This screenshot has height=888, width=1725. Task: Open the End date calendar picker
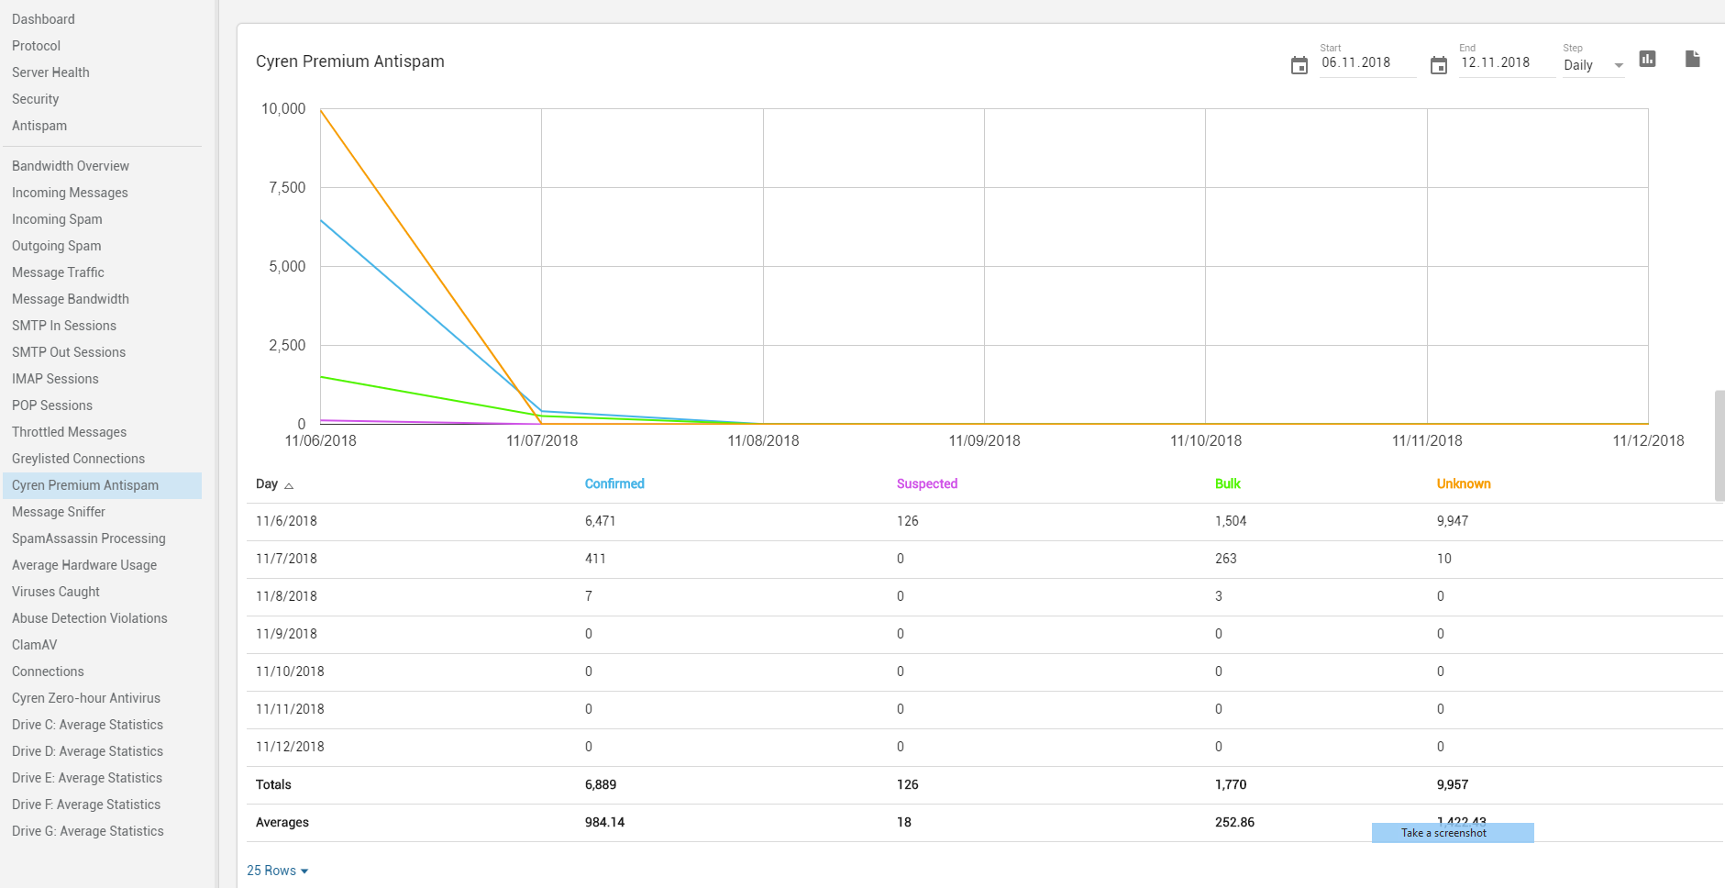[1438, 65]
